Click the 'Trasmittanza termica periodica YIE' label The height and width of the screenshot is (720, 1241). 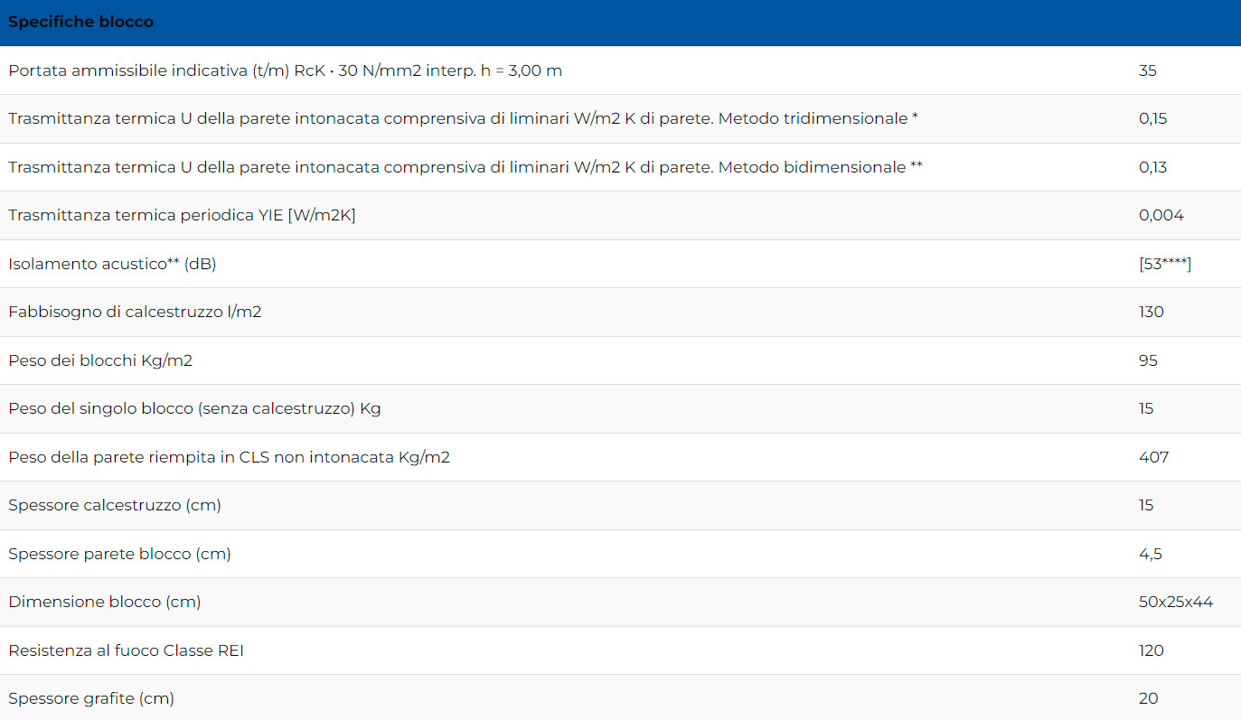tap(182, 215)
